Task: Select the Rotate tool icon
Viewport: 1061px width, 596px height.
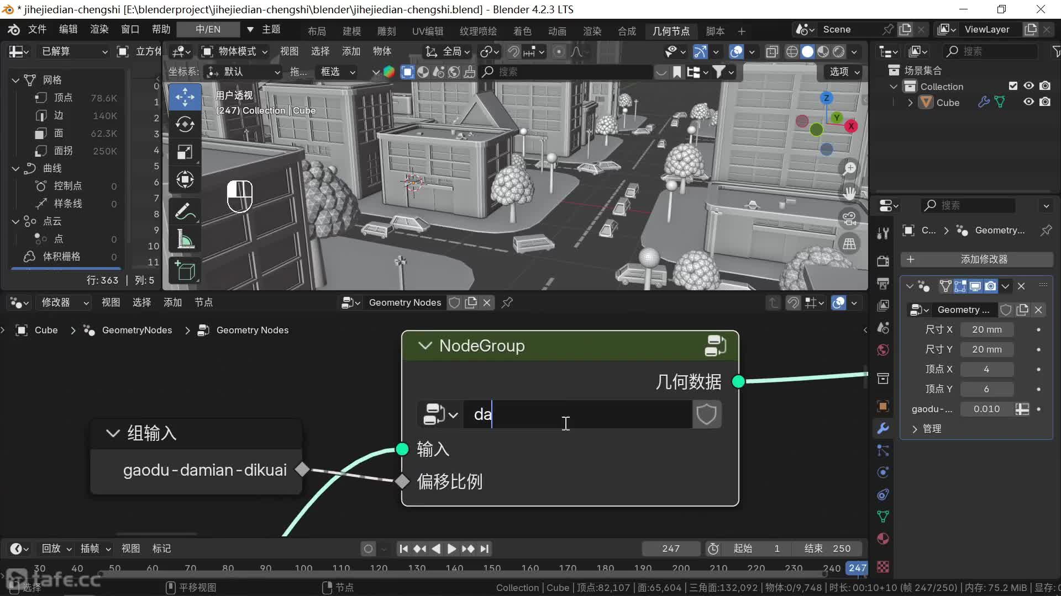Action: click(185, 125)
